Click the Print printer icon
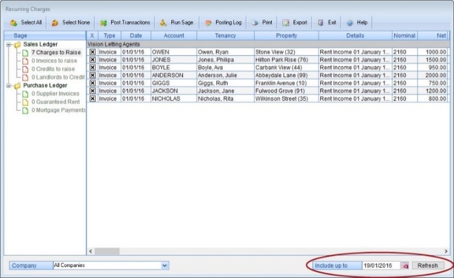454x278 pixels. point(255,23)
